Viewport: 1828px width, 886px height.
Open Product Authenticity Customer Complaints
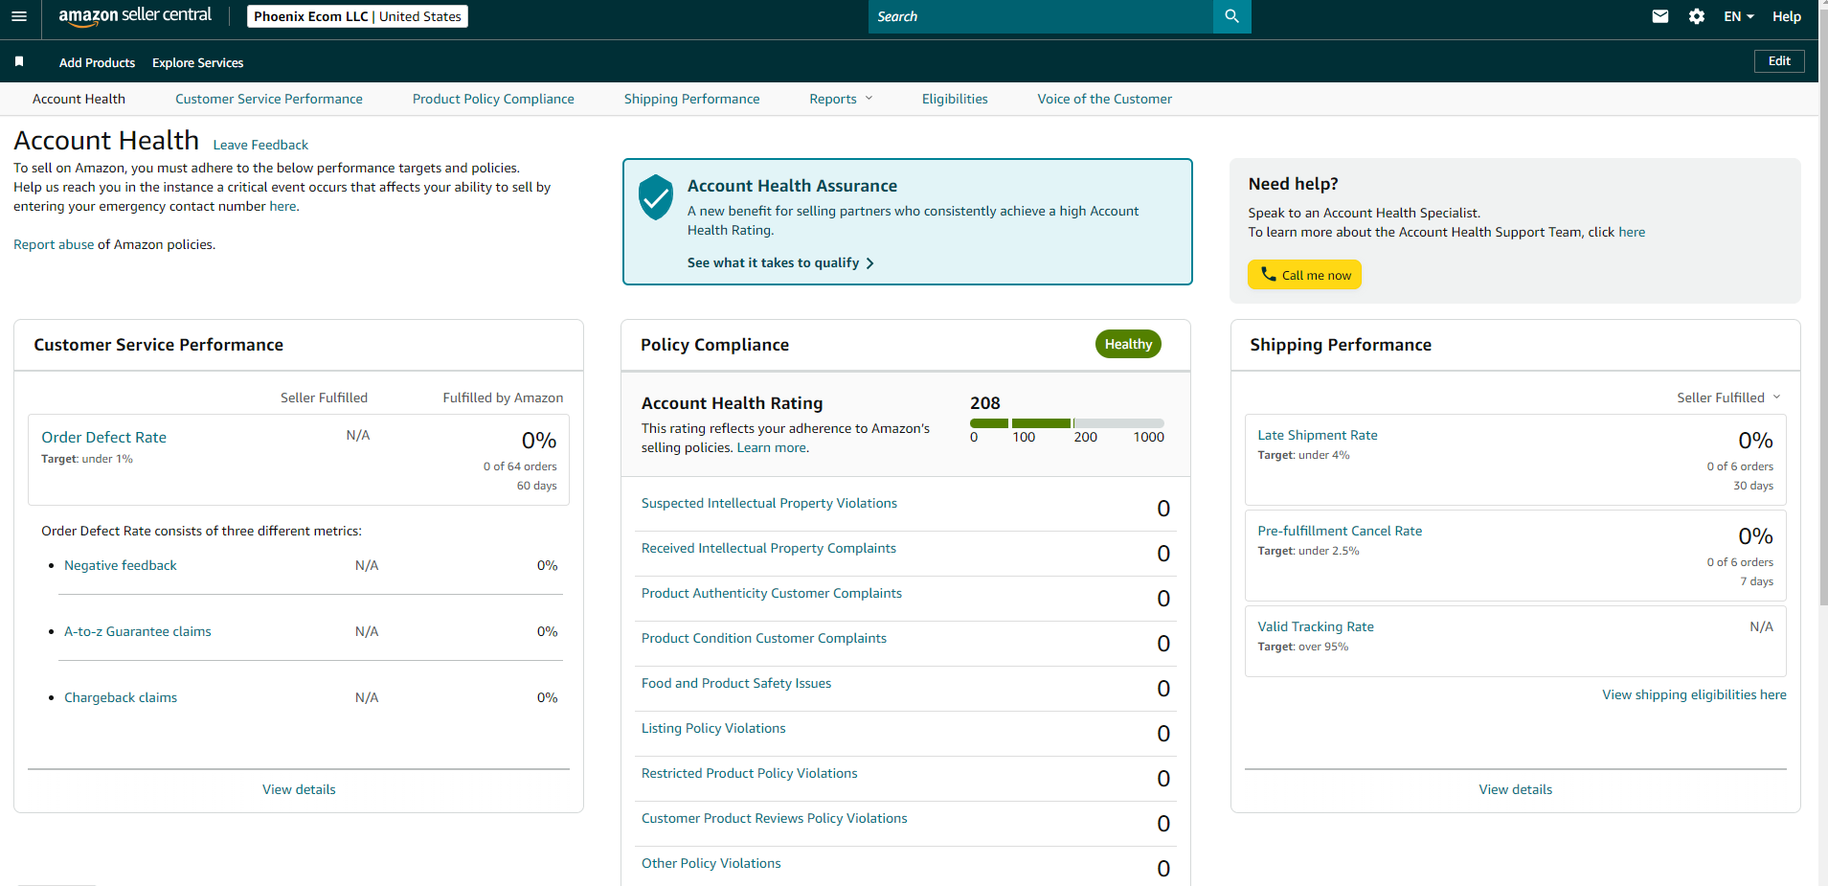point(772,593)
